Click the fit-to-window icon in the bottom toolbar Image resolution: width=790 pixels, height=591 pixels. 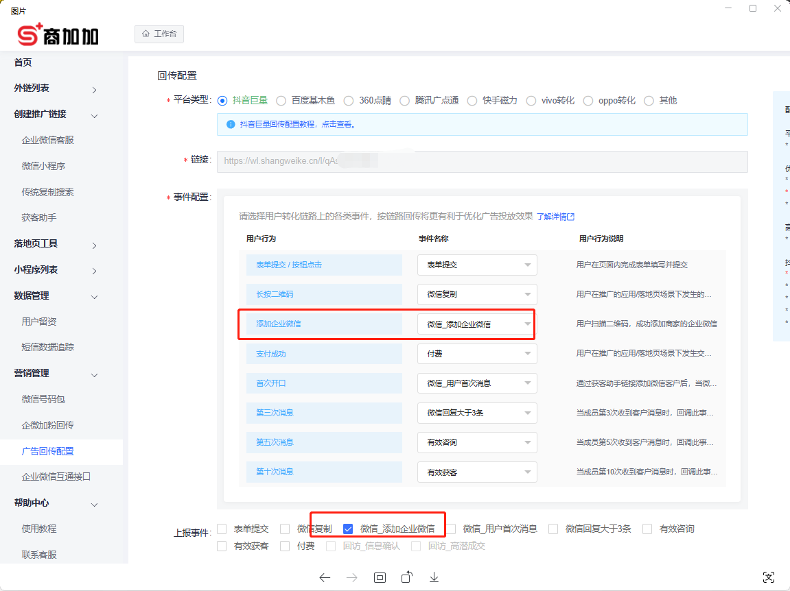(x=380, y=577)
